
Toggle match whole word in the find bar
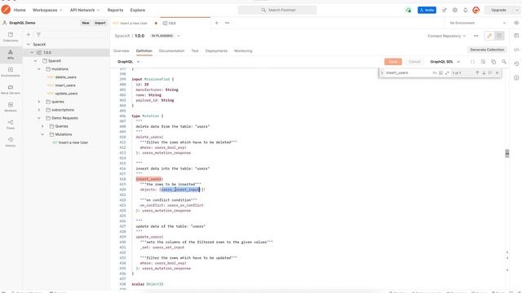[x=440, y=72]
